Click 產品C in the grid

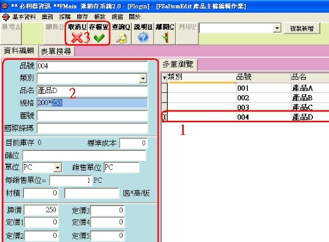[302, 107]
